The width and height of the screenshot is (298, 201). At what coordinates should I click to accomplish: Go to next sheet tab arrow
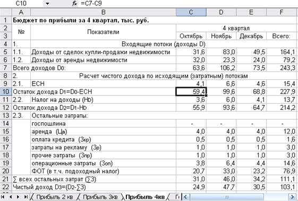(x=18, y=197)
